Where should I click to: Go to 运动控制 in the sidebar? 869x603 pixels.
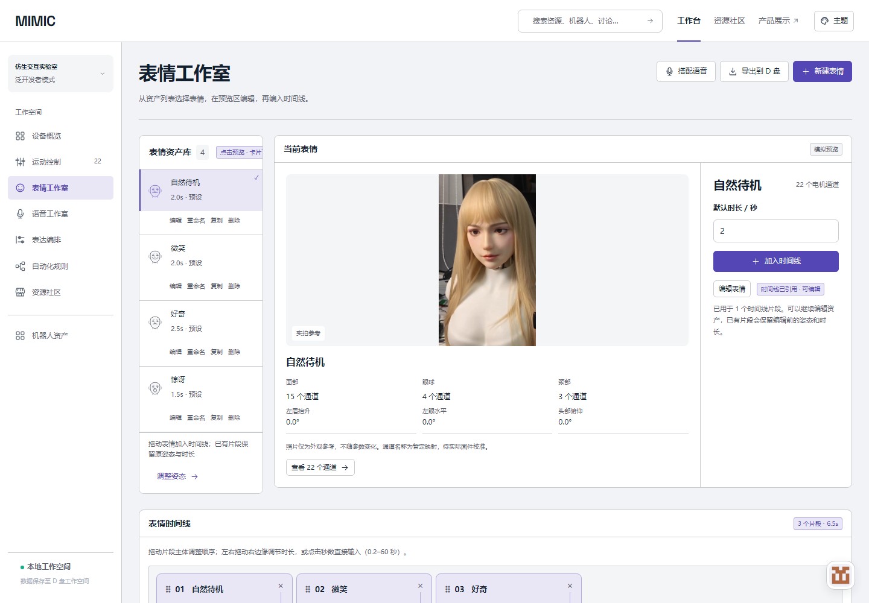click(x=60, y=162)
